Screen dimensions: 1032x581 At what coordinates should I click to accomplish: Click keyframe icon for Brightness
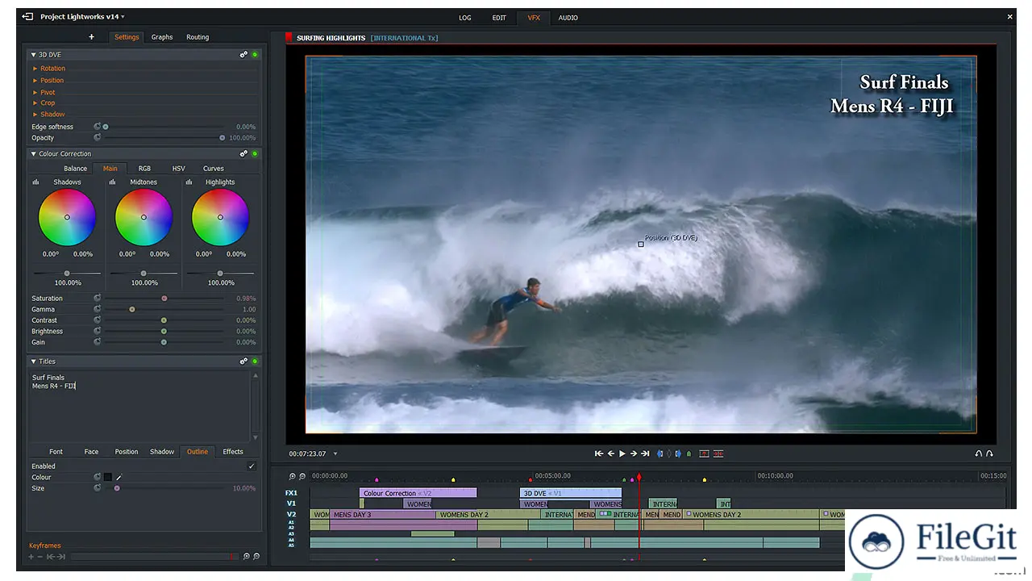(x=98, y=331)
